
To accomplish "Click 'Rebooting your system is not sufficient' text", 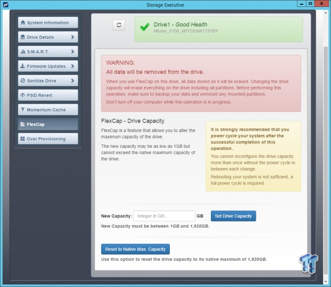I will 251,180.
